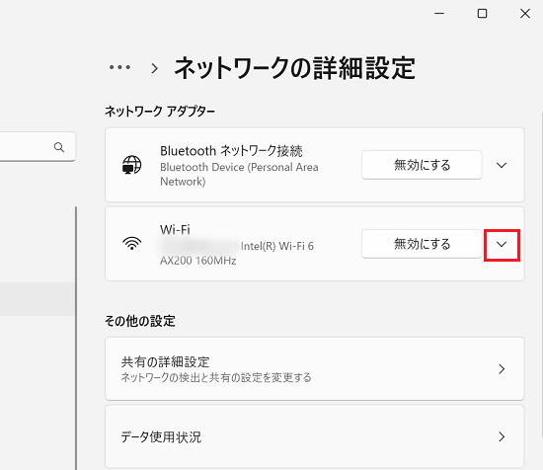Click ネットワークの検出と共有の設定を変更する description
The height and width of the screenshot is (470, 543).
click(x=216, y=377)
